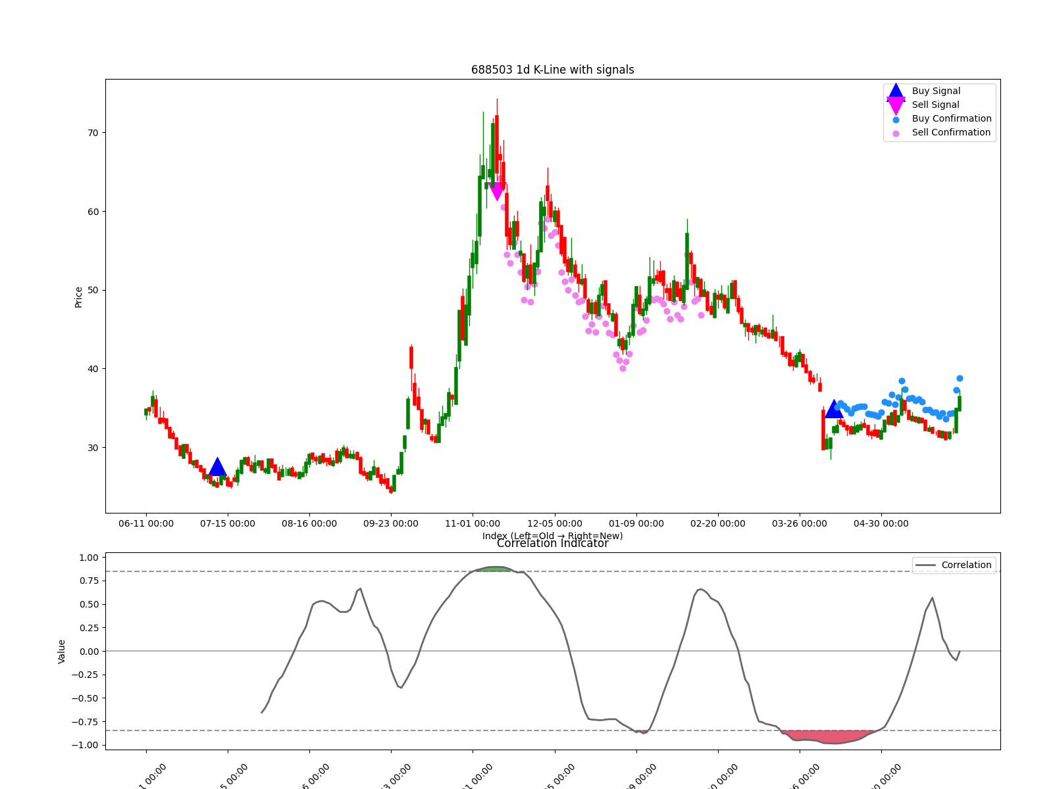Screen dimensions: 1053x789
Task: Select the buy signal triangle near 07-15
Action: (217, 467)
